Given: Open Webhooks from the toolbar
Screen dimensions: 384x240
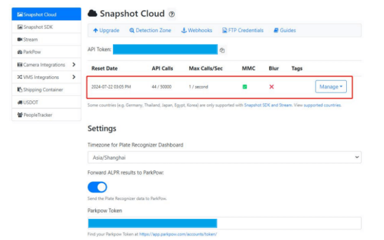Looking at the screenshot, I should click(x=197, y=30).
